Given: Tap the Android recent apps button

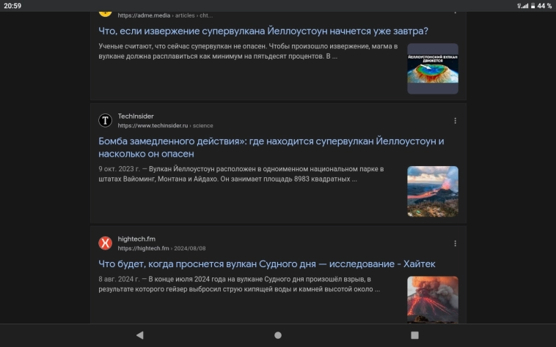Looking at the screenshot, I should [x=414, y=335].
